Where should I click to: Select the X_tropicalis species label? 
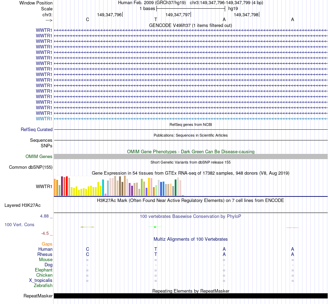[x=41, y=280]
